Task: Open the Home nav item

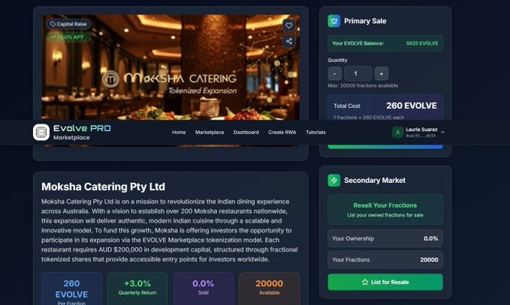Action: click(x=179, y=133)
